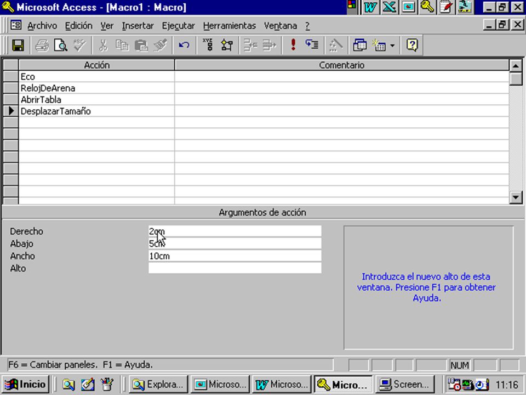
Task: Launch PowerPoint from the Office shortcut bar
Action: 408,7
